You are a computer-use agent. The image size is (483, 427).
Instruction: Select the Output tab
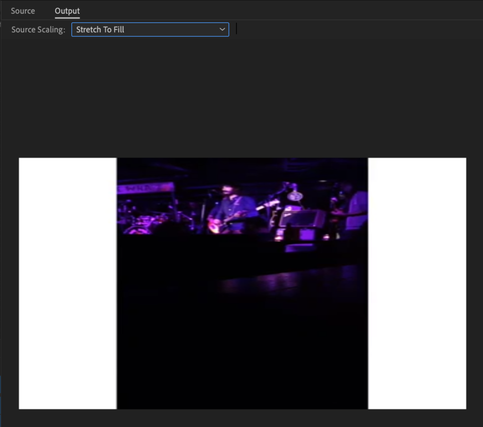[67, 11]
